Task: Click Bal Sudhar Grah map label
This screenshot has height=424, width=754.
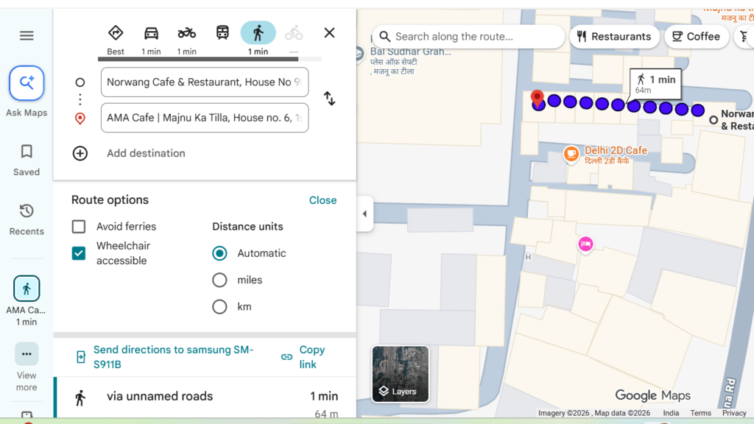Action: pos(410,52)
